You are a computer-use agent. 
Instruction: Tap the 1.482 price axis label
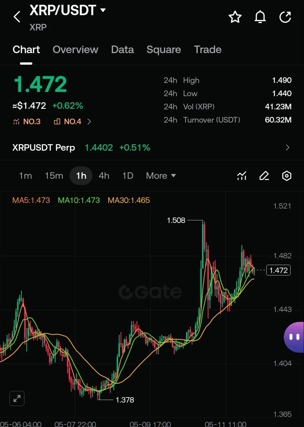[x=282, y=256]
